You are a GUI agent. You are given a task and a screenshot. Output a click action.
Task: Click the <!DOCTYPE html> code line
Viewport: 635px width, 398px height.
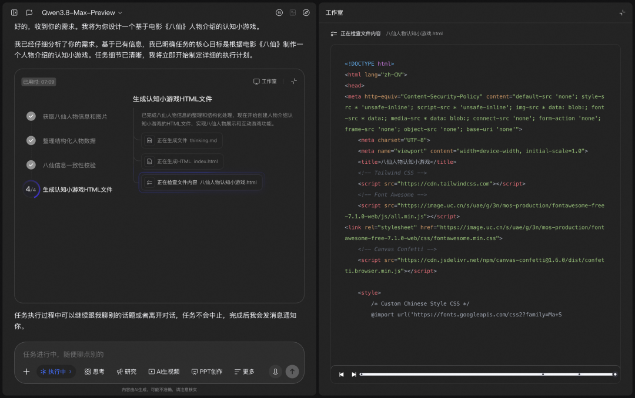click(x=369, y=63)
